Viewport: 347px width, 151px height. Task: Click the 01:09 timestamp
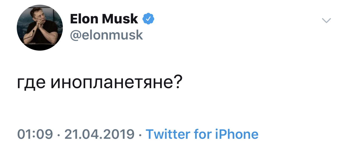tap(35, 134)
